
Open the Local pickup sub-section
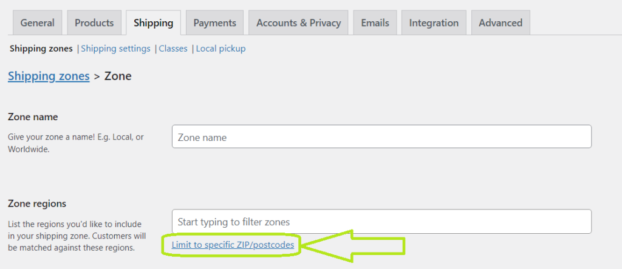click(x=220, y=49)
